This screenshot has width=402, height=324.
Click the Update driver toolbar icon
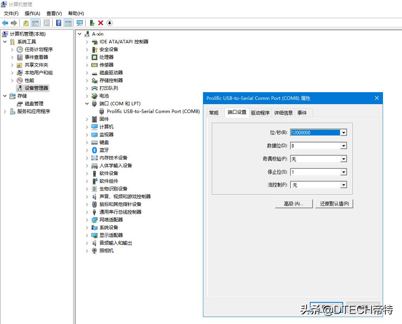[92, 23]
